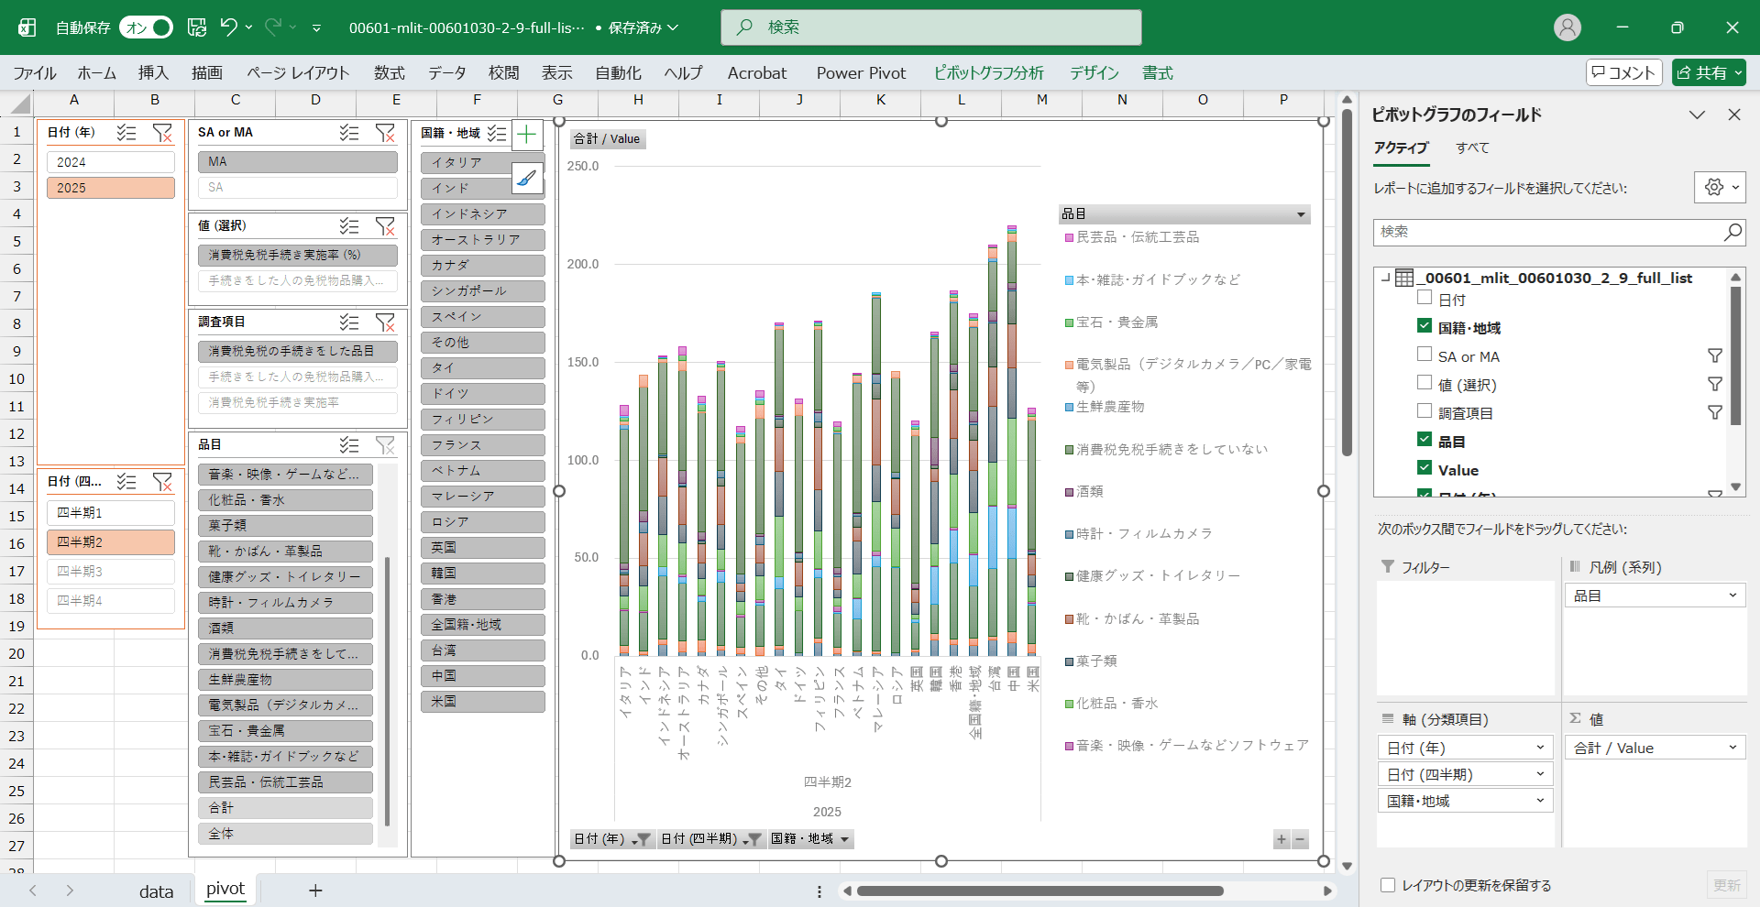Click the 共有 share button
The width and height of the screenshot is (1760, 907).
coord(1709,73)
